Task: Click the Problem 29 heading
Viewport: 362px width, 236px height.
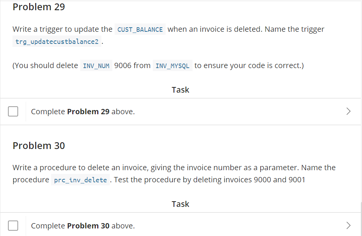Action: (39, 7)
